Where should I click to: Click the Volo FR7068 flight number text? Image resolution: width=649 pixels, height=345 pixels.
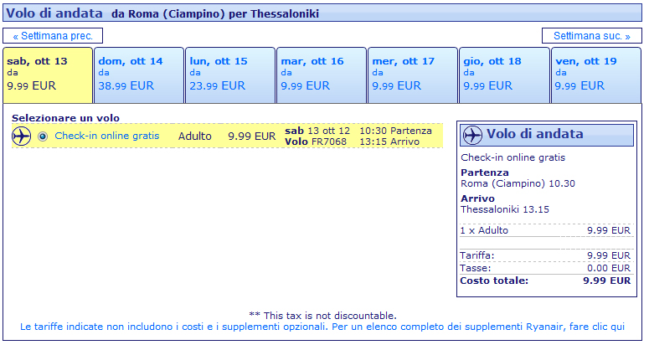click(x=316, y=142)
